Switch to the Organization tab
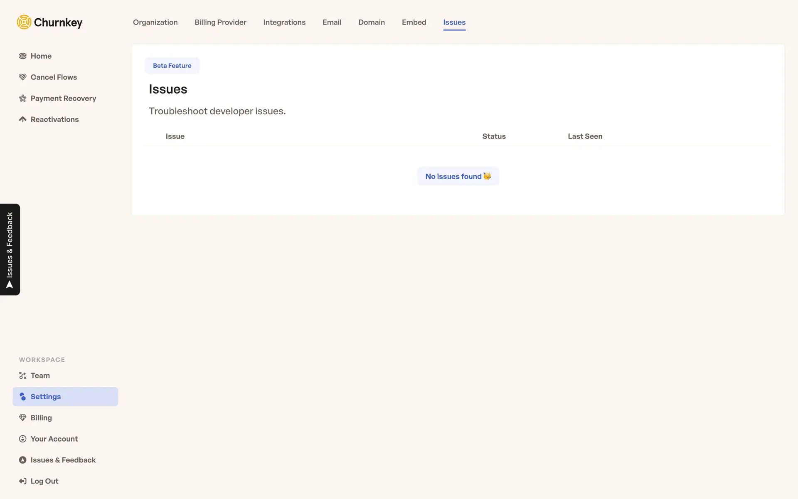 155,22
